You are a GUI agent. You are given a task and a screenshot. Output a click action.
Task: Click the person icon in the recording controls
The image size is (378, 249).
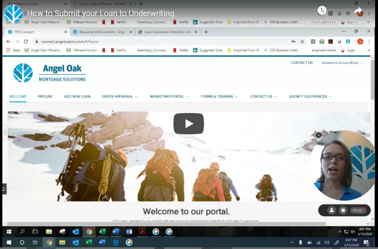point(332,210)
